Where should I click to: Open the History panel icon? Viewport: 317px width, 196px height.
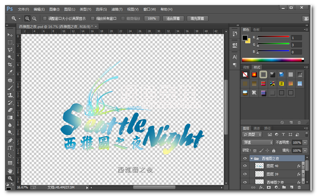(235, 33)
